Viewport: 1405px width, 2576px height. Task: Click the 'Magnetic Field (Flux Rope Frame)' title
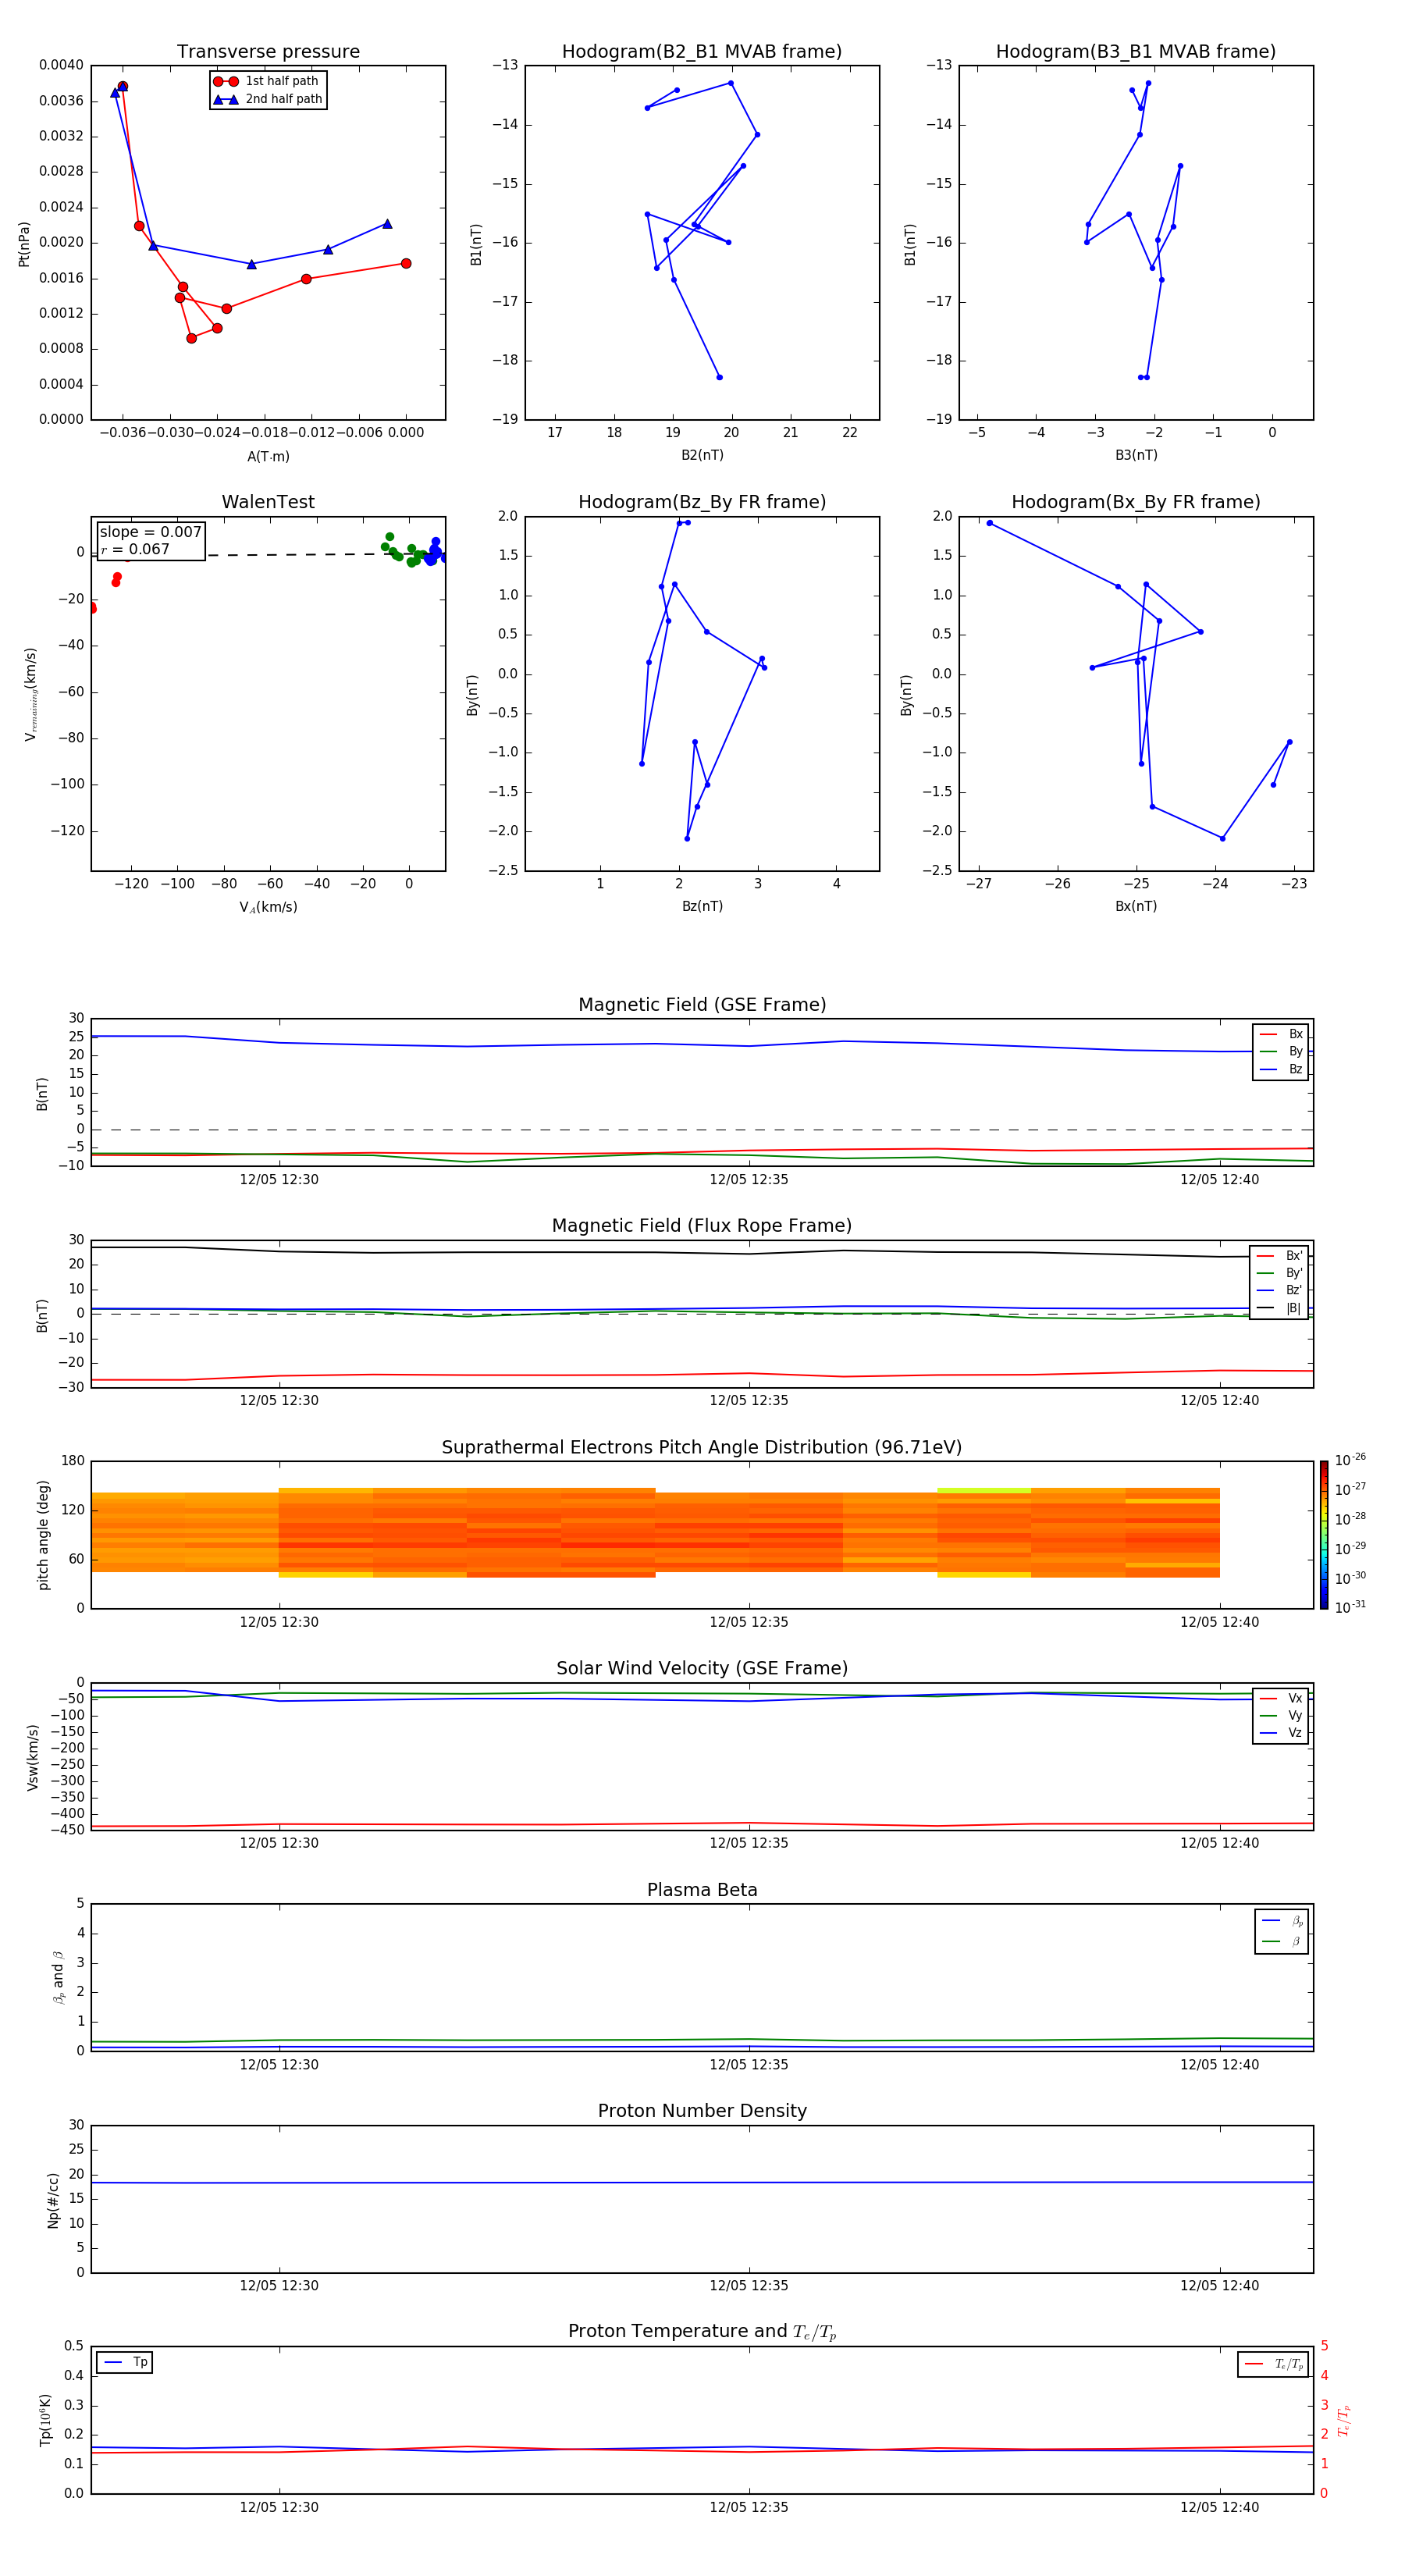point(702,1225)
